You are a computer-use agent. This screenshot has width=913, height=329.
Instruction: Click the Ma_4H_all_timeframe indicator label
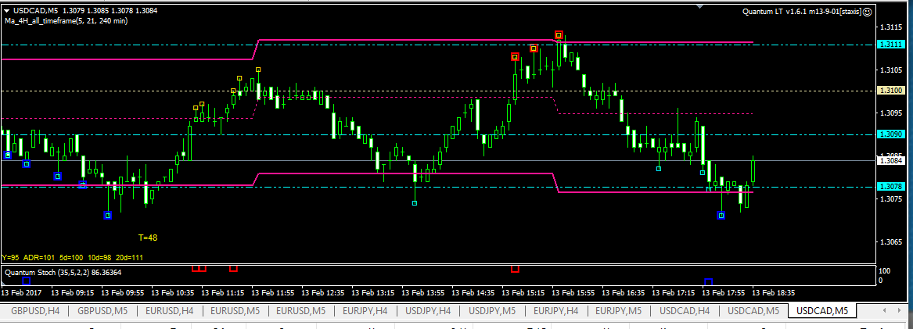[66, 21]
